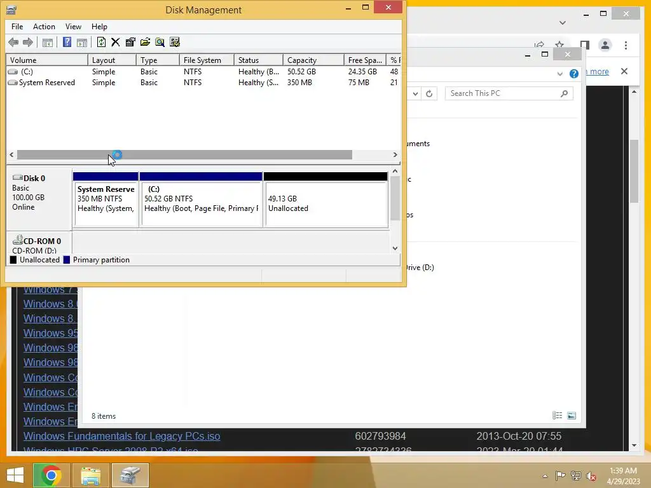Select the 49.13 GB Unallocated partition
The image size is (651, 488).
pos(326,200)
